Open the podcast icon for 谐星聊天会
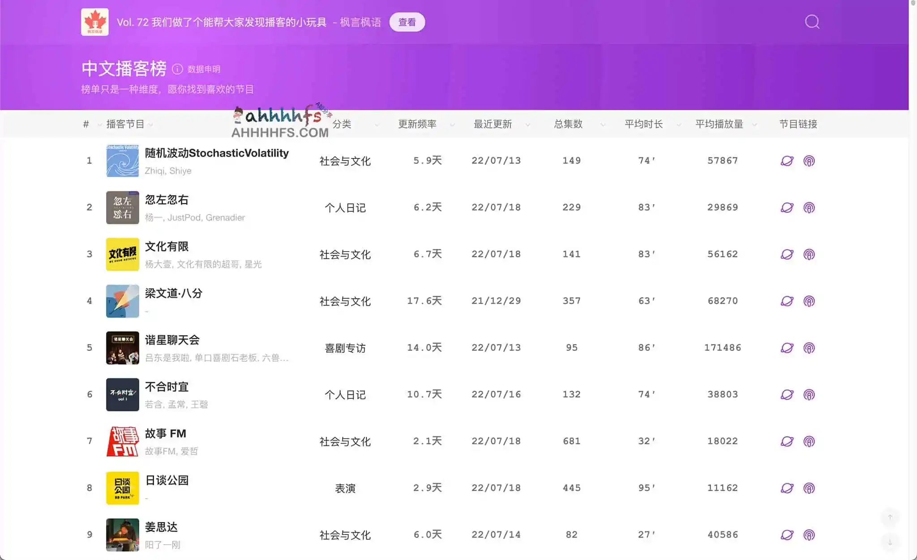Image resolution: width=917 pixels, height=560 pixels. [810, 348]
